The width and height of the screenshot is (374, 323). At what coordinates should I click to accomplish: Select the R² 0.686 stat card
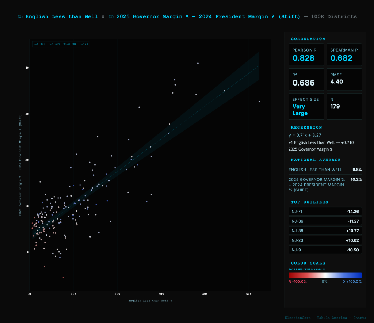pyautogui.click(x=306, y=79)
